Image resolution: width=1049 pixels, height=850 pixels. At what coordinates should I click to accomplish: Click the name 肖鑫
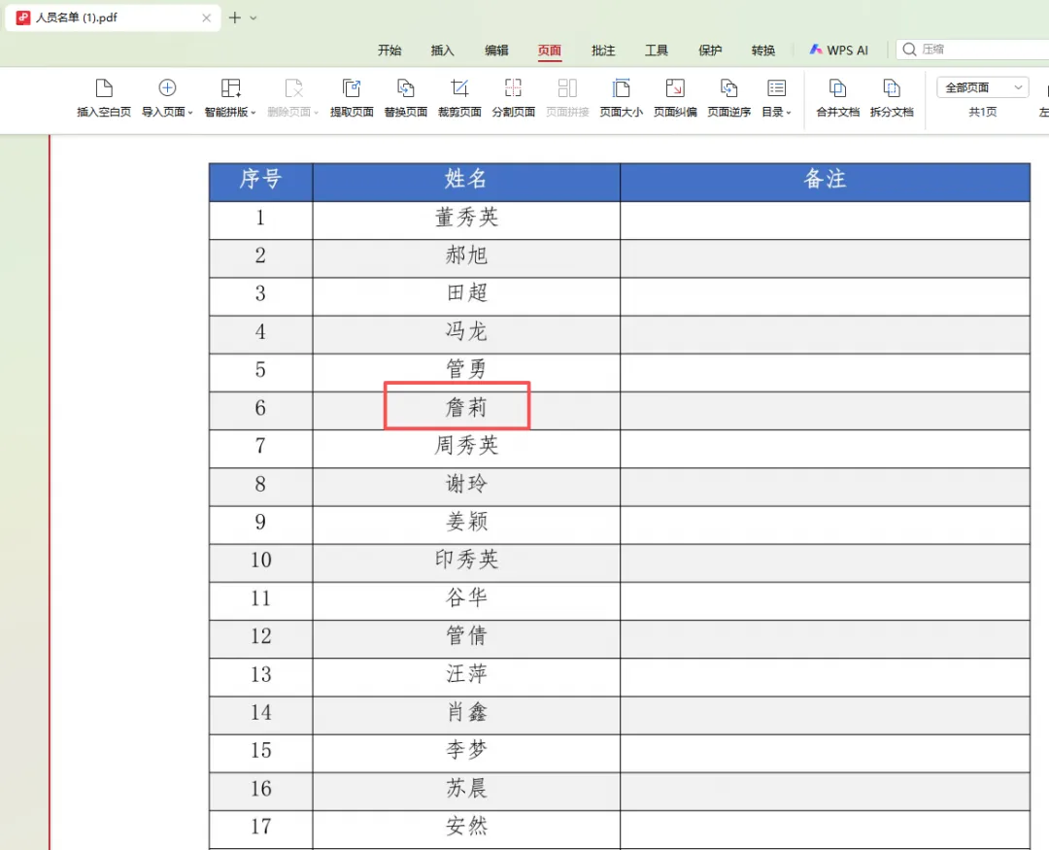coord(466,711)
